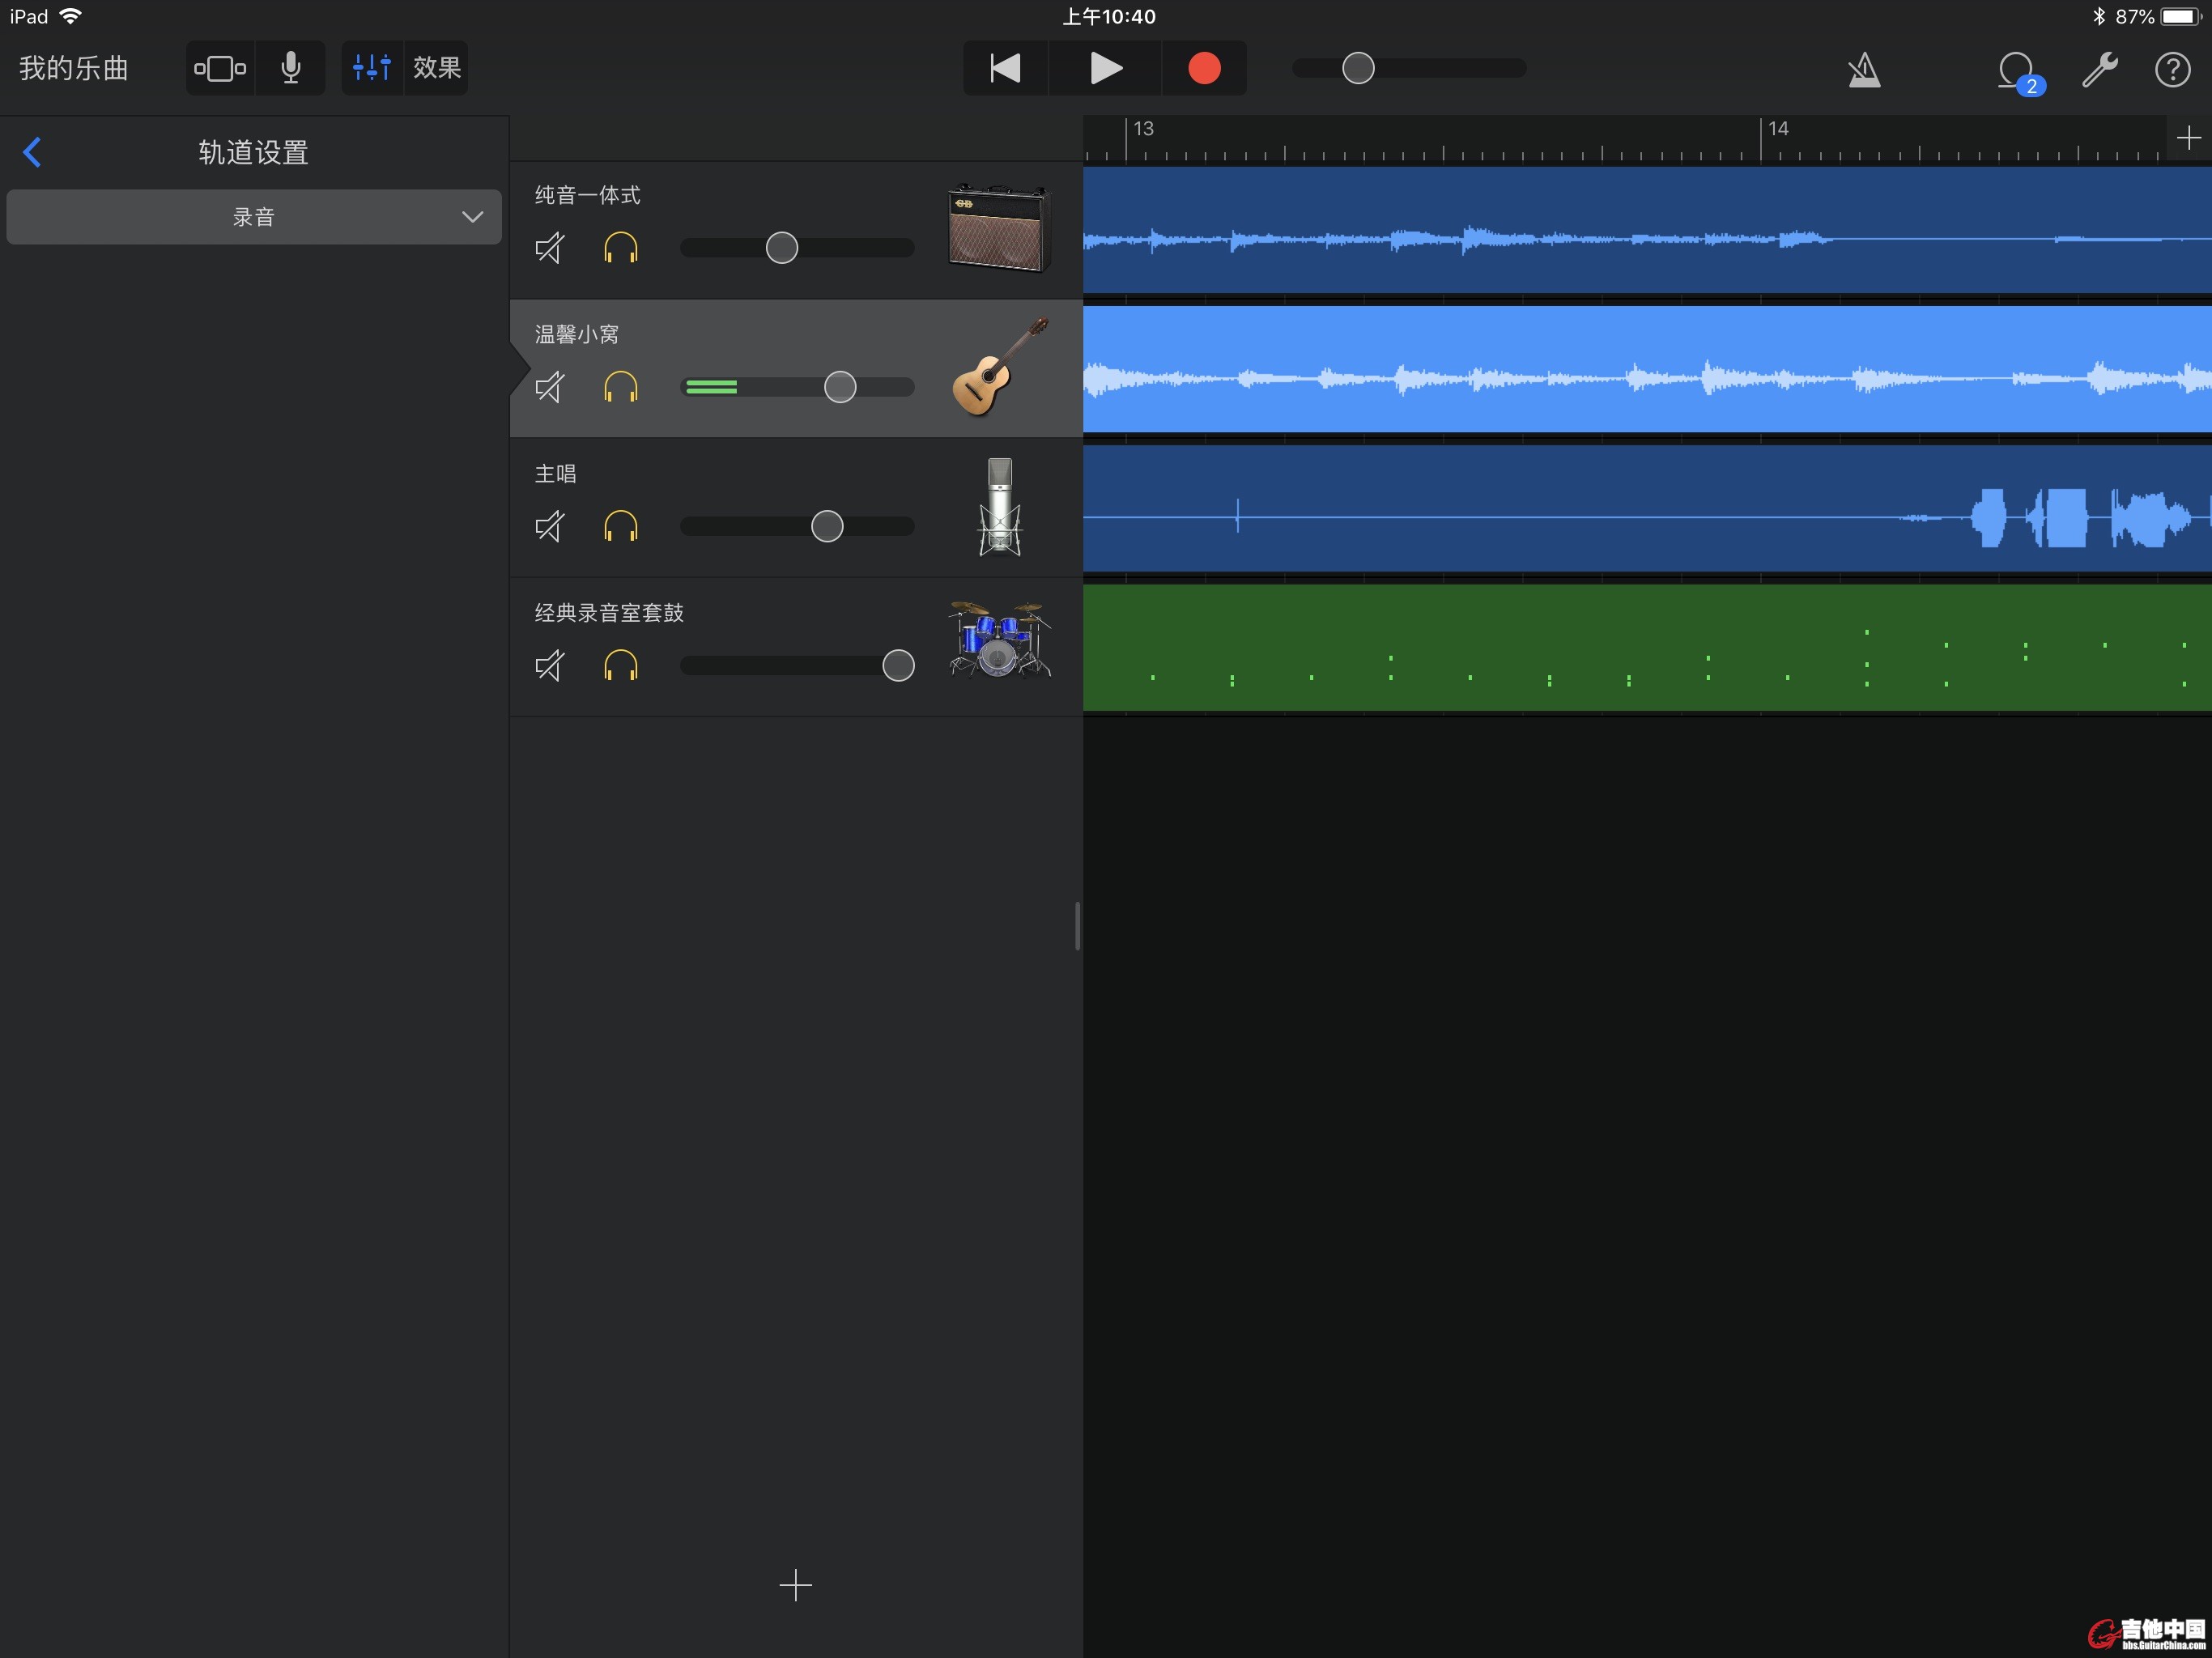The image size is (2212, 1658).
Task: Open the My Songs (我的乐曲) browser
Action: pos(74,68)
